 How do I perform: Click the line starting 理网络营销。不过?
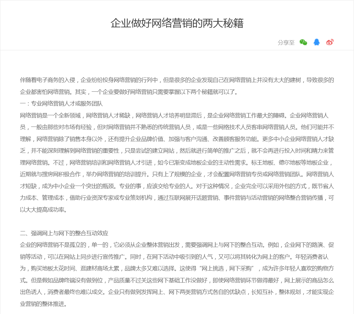[x=177, y=162]
